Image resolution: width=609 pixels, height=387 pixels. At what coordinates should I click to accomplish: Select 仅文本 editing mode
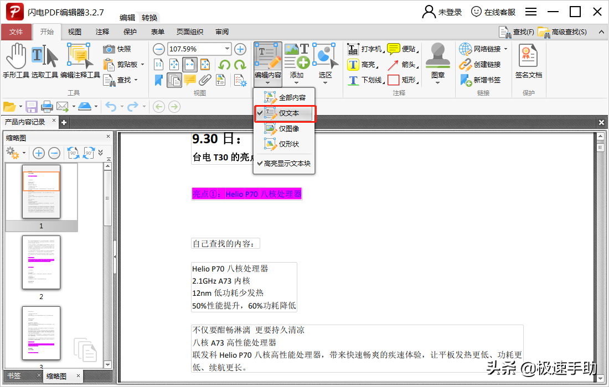tap(284, 113)
